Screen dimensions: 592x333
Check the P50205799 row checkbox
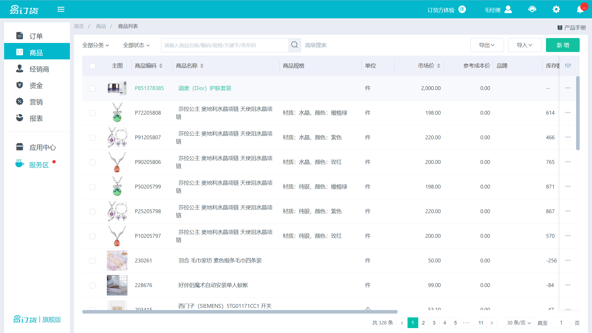[x=93, y=187]
